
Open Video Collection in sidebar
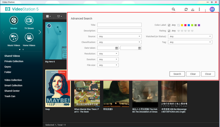13,80
